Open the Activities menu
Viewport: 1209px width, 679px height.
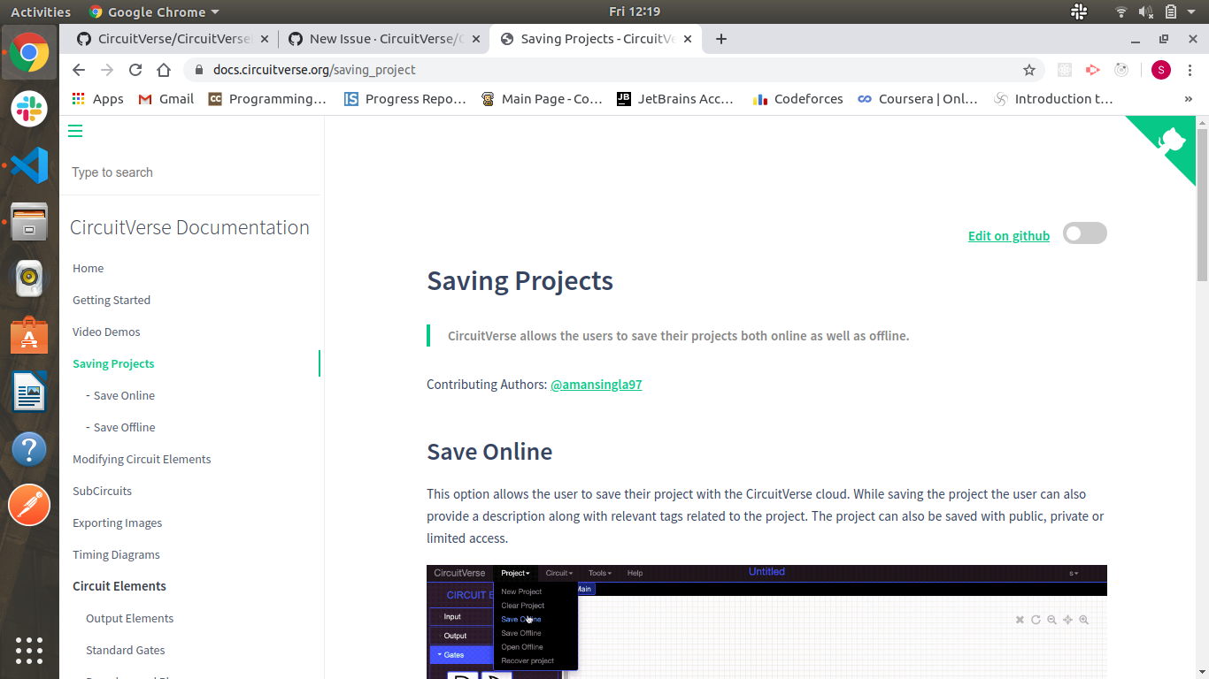tap(41, 11)
